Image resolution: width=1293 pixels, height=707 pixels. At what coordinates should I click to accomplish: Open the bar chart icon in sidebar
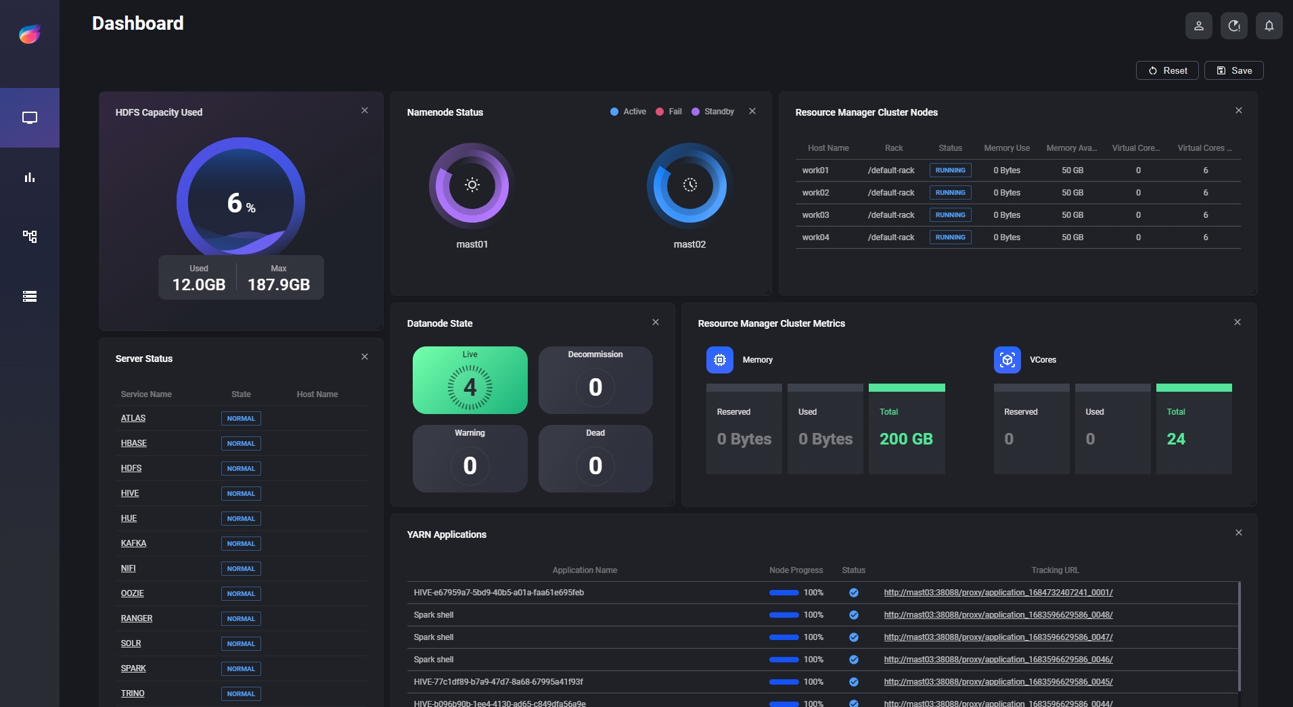coord(30,177)
